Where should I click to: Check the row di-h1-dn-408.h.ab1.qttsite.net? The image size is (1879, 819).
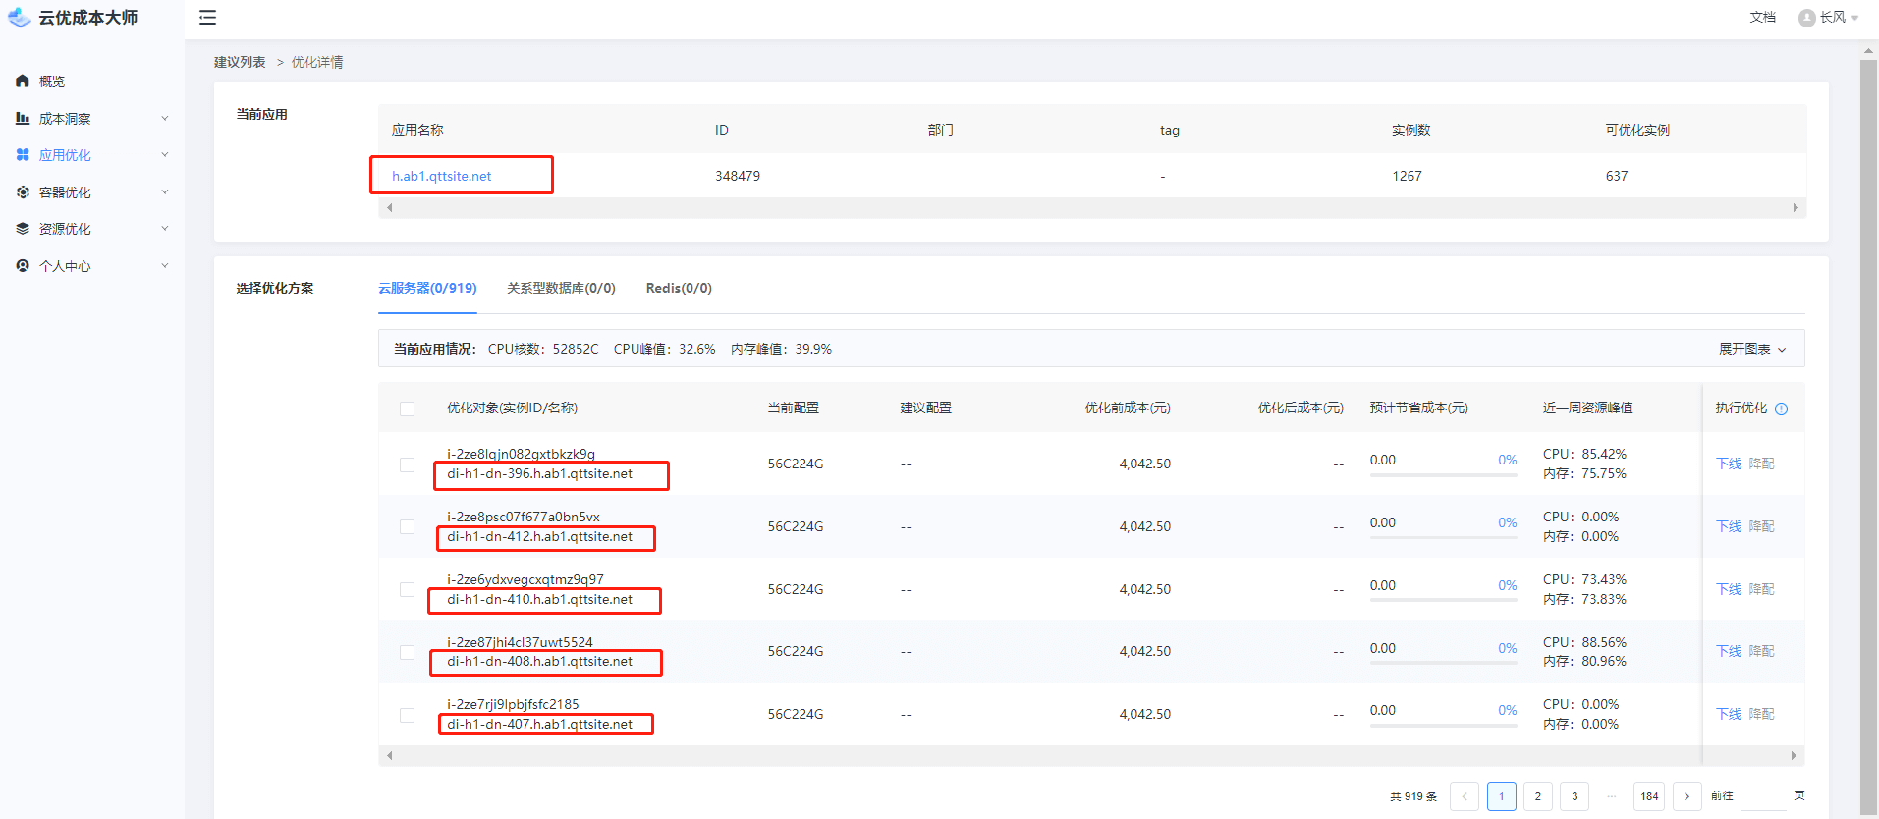click(x=407, y=652)
